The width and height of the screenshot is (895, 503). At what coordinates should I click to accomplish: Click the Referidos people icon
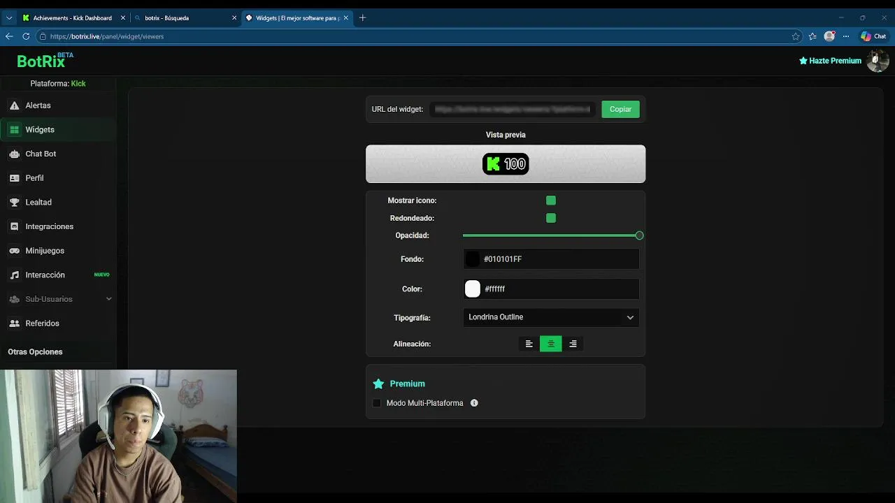[x=14, y=323]
